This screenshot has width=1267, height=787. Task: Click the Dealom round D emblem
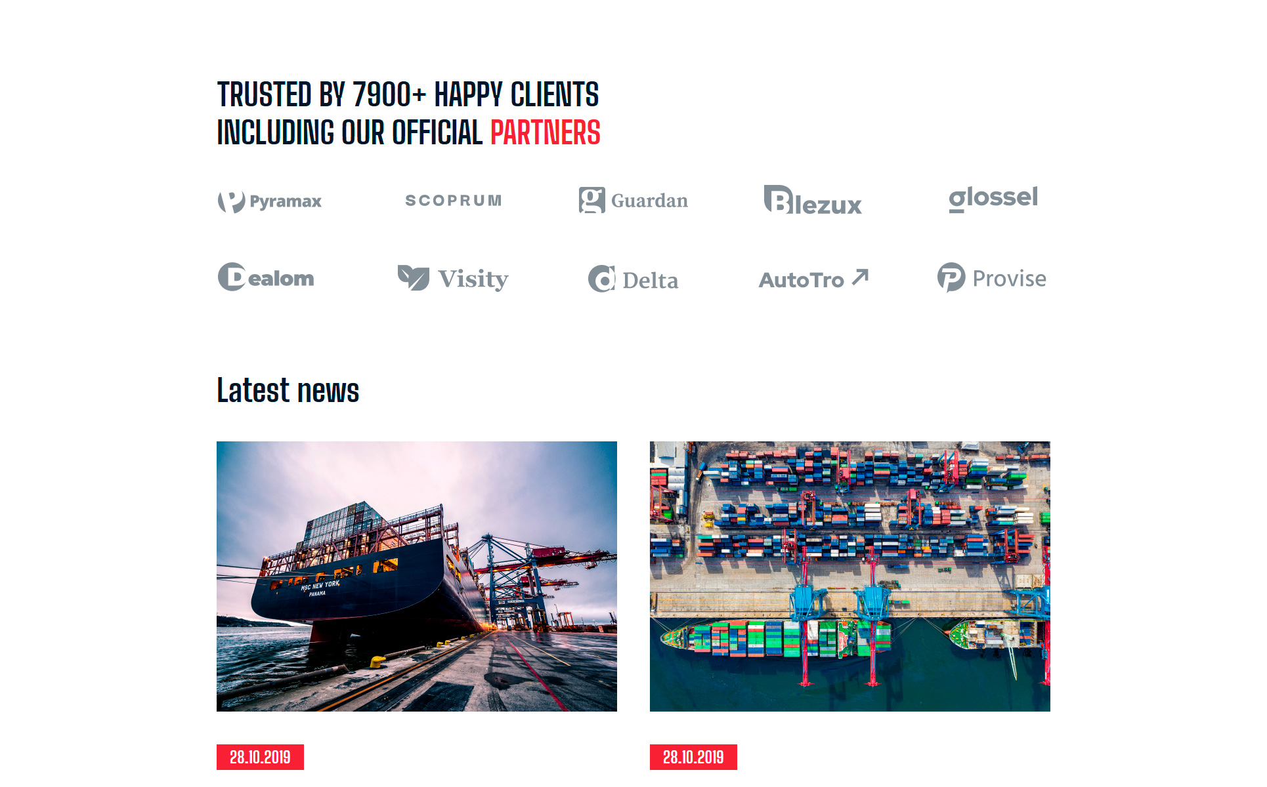[x=232, y=277]
